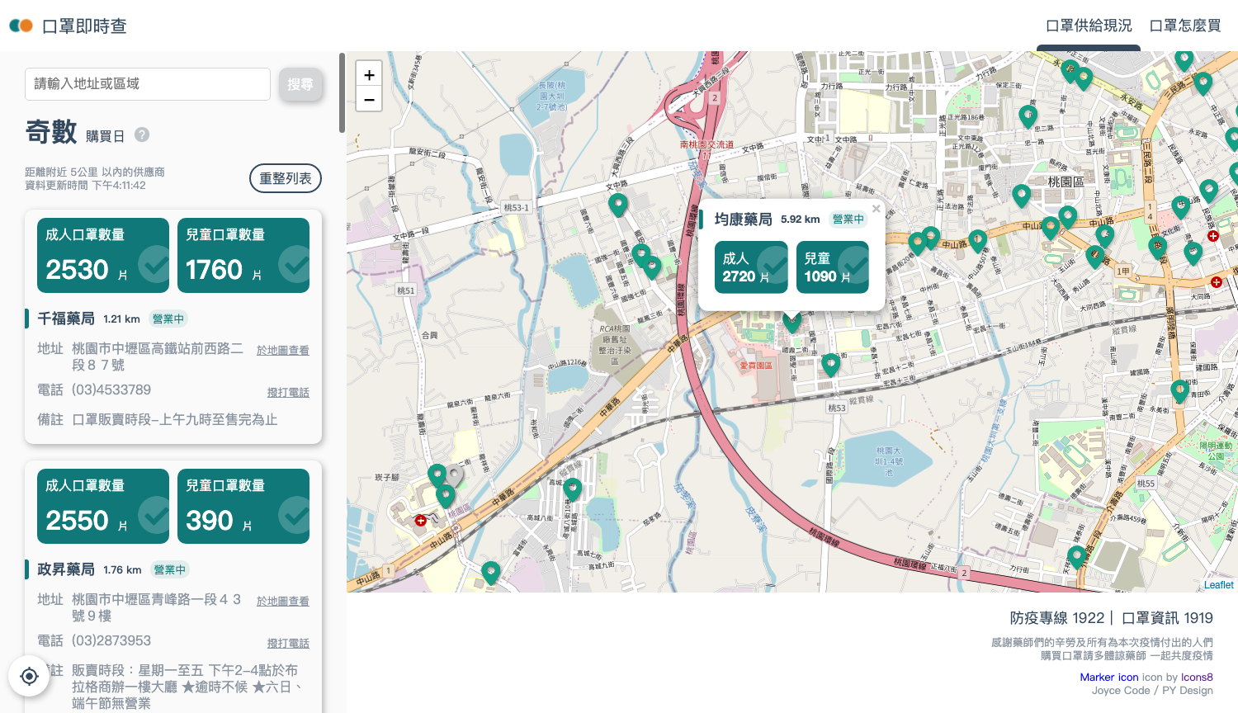The width and height of the screenshot is (1238, 713).
Task: Focus the address search input field
Action: pyautogui.click(x=148, y=84)
